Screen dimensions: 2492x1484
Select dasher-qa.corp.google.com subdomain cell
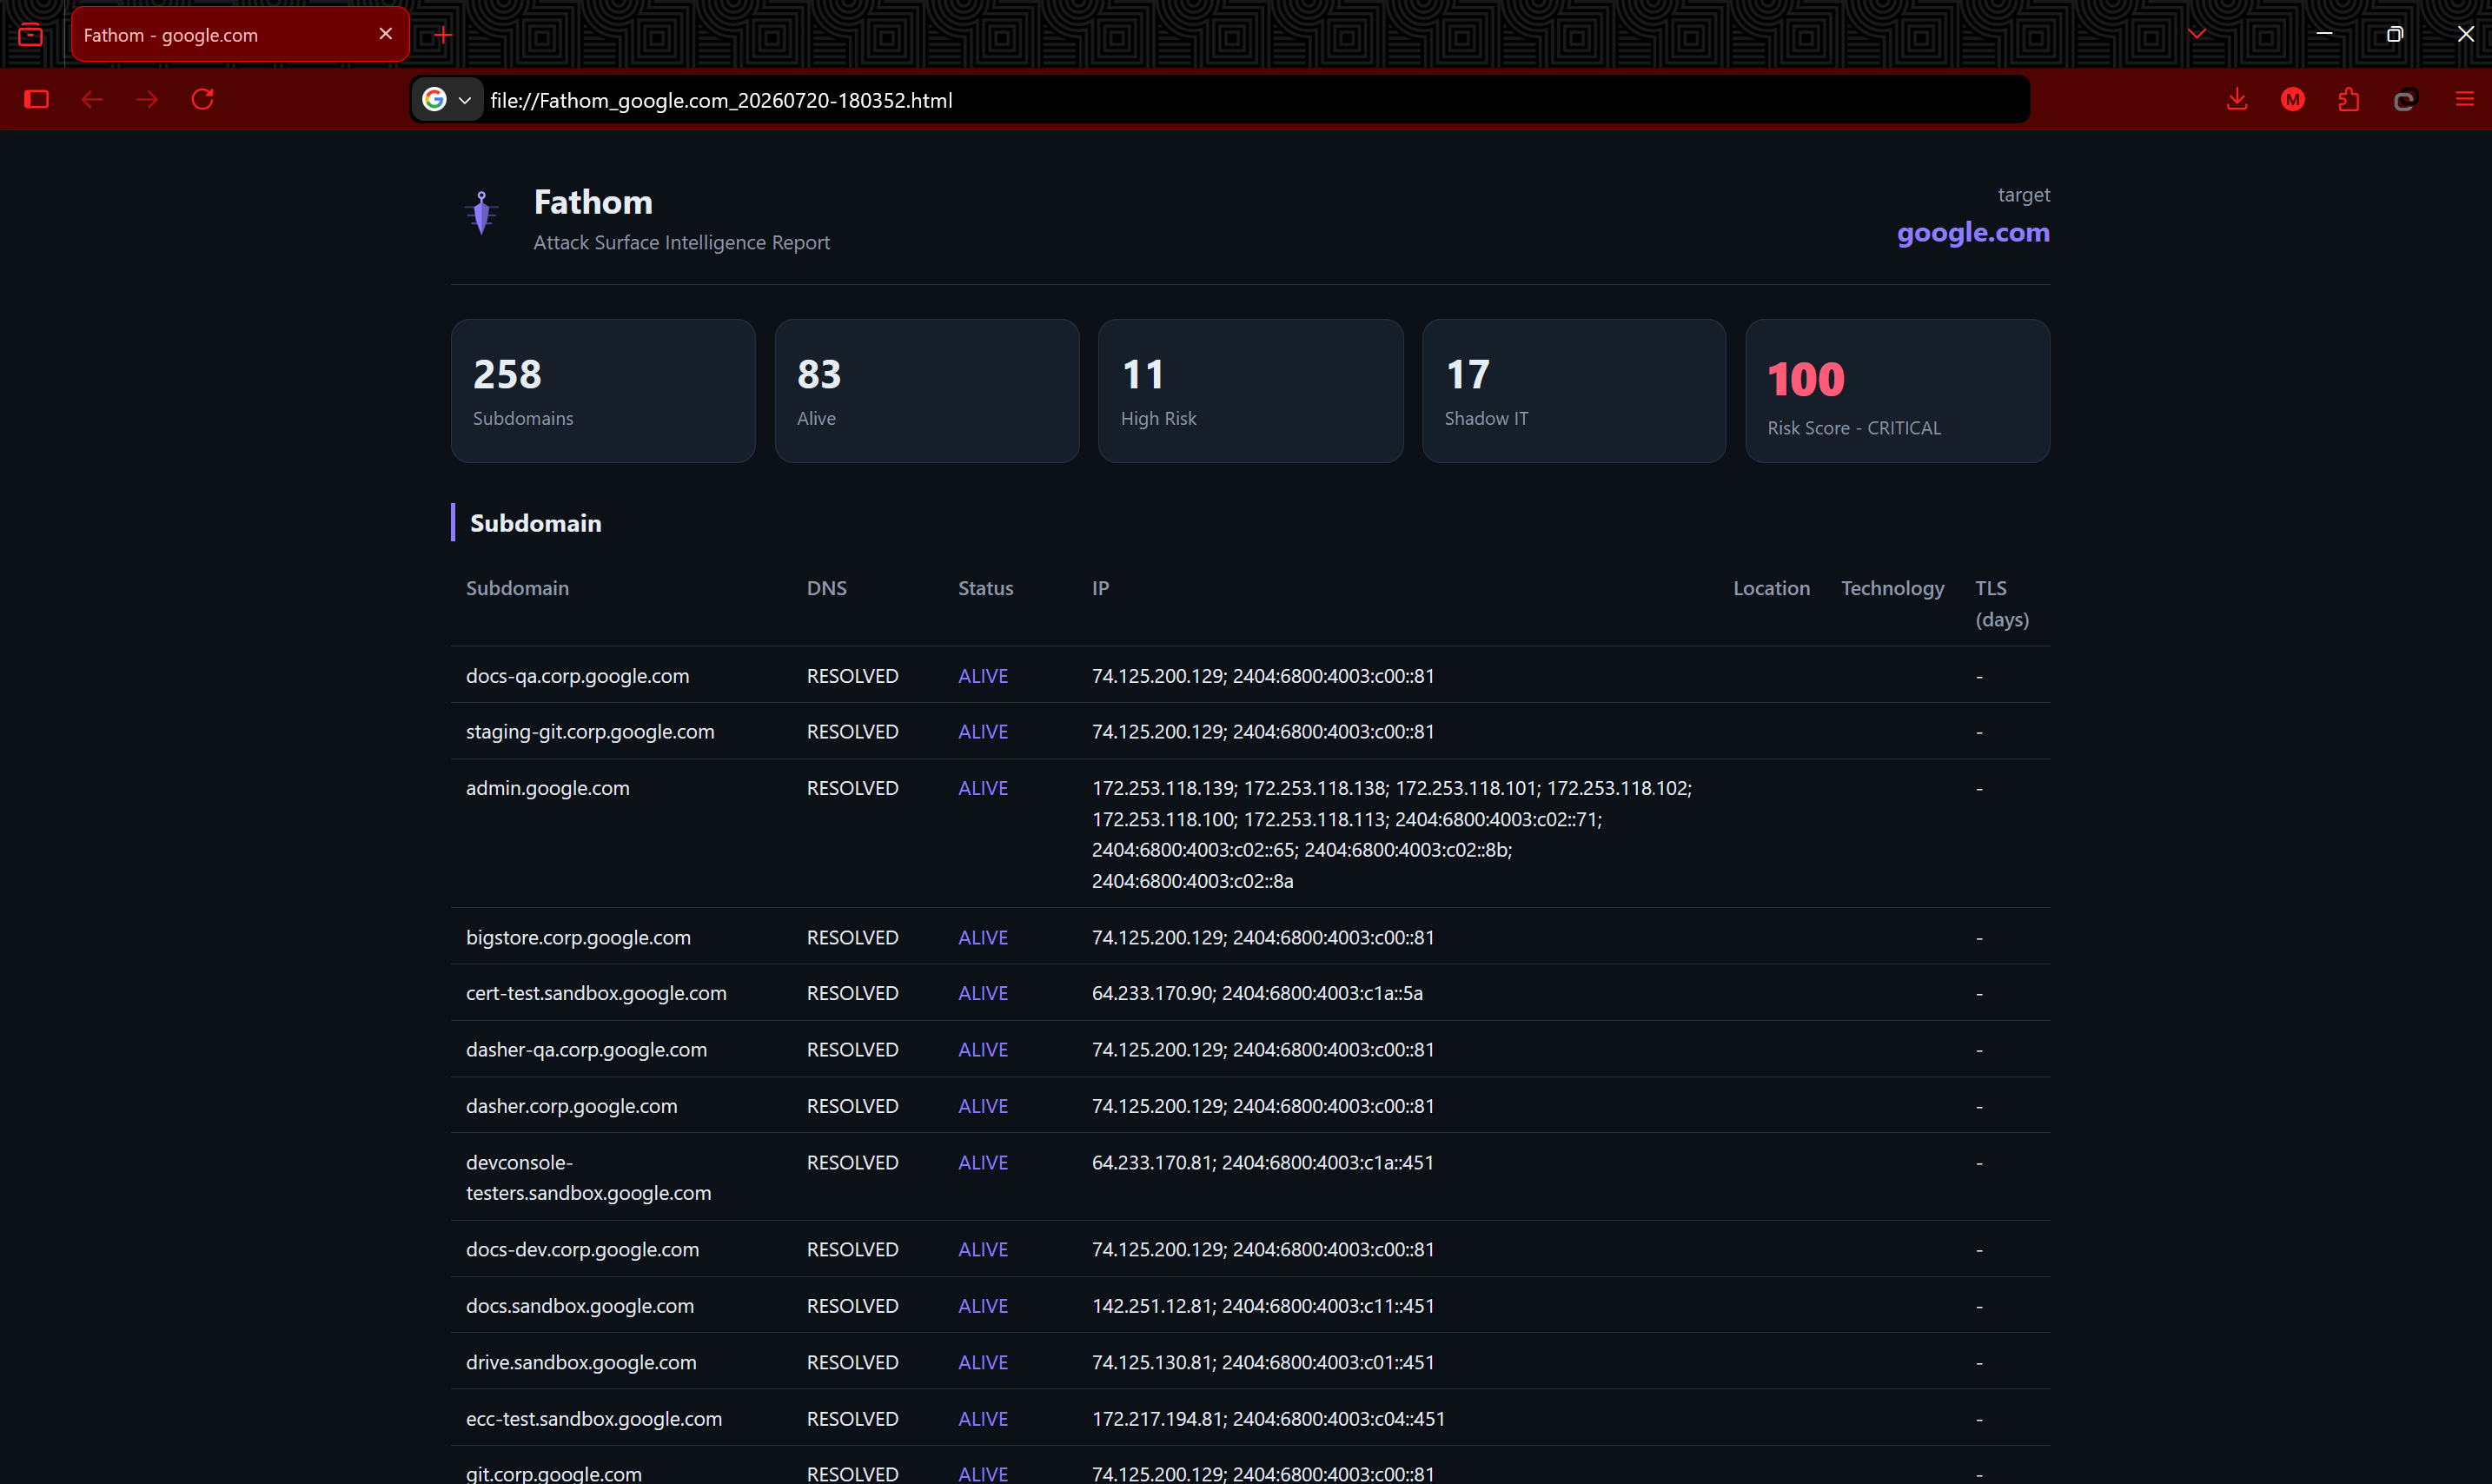586,1050
